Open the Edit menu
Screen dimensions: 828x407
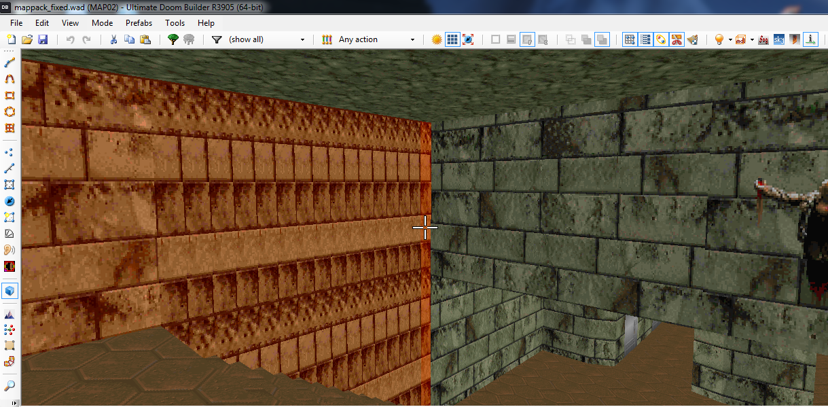click(x=42, y=22)
